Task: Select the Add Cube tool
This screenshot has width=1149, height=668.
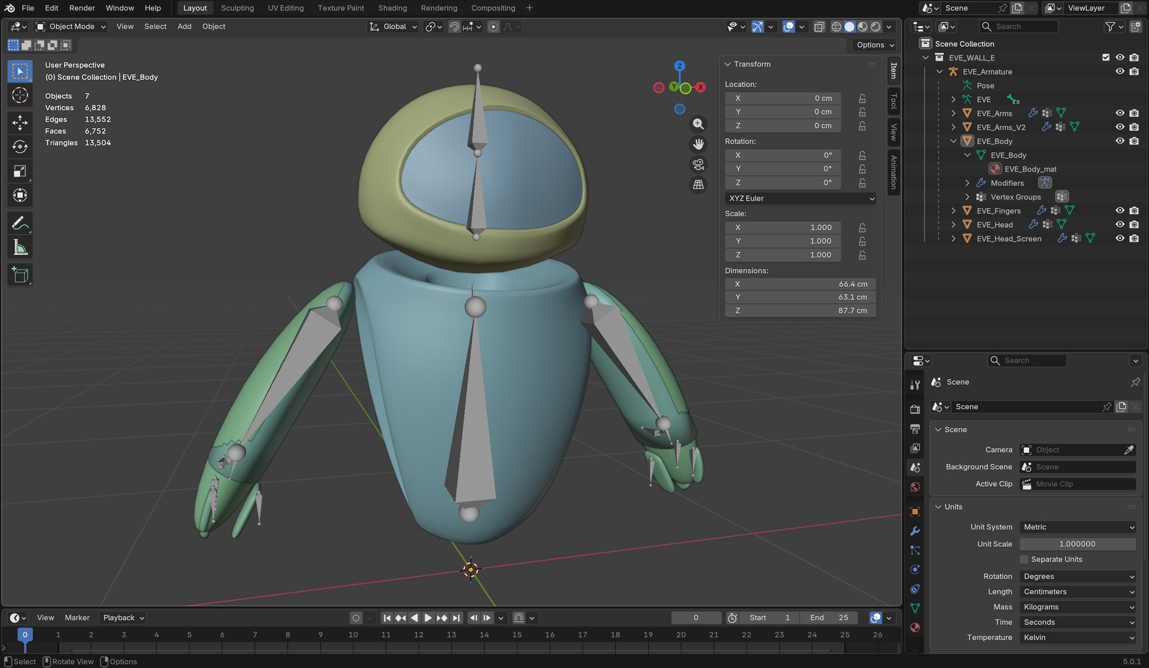Action: (20, 275)
